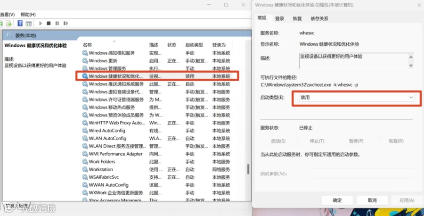Screen dimensions: 424x216
Task: Switch to the 依存关系 tab
Action: 319,18
